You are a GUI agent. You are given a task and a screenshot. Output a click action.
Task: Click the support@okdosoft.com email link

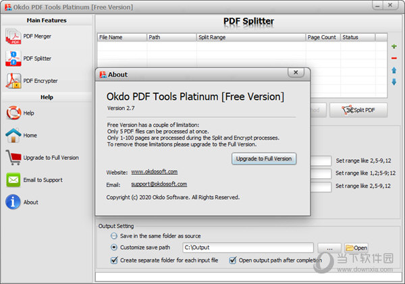pyautogui.click(x=159, y=184)
